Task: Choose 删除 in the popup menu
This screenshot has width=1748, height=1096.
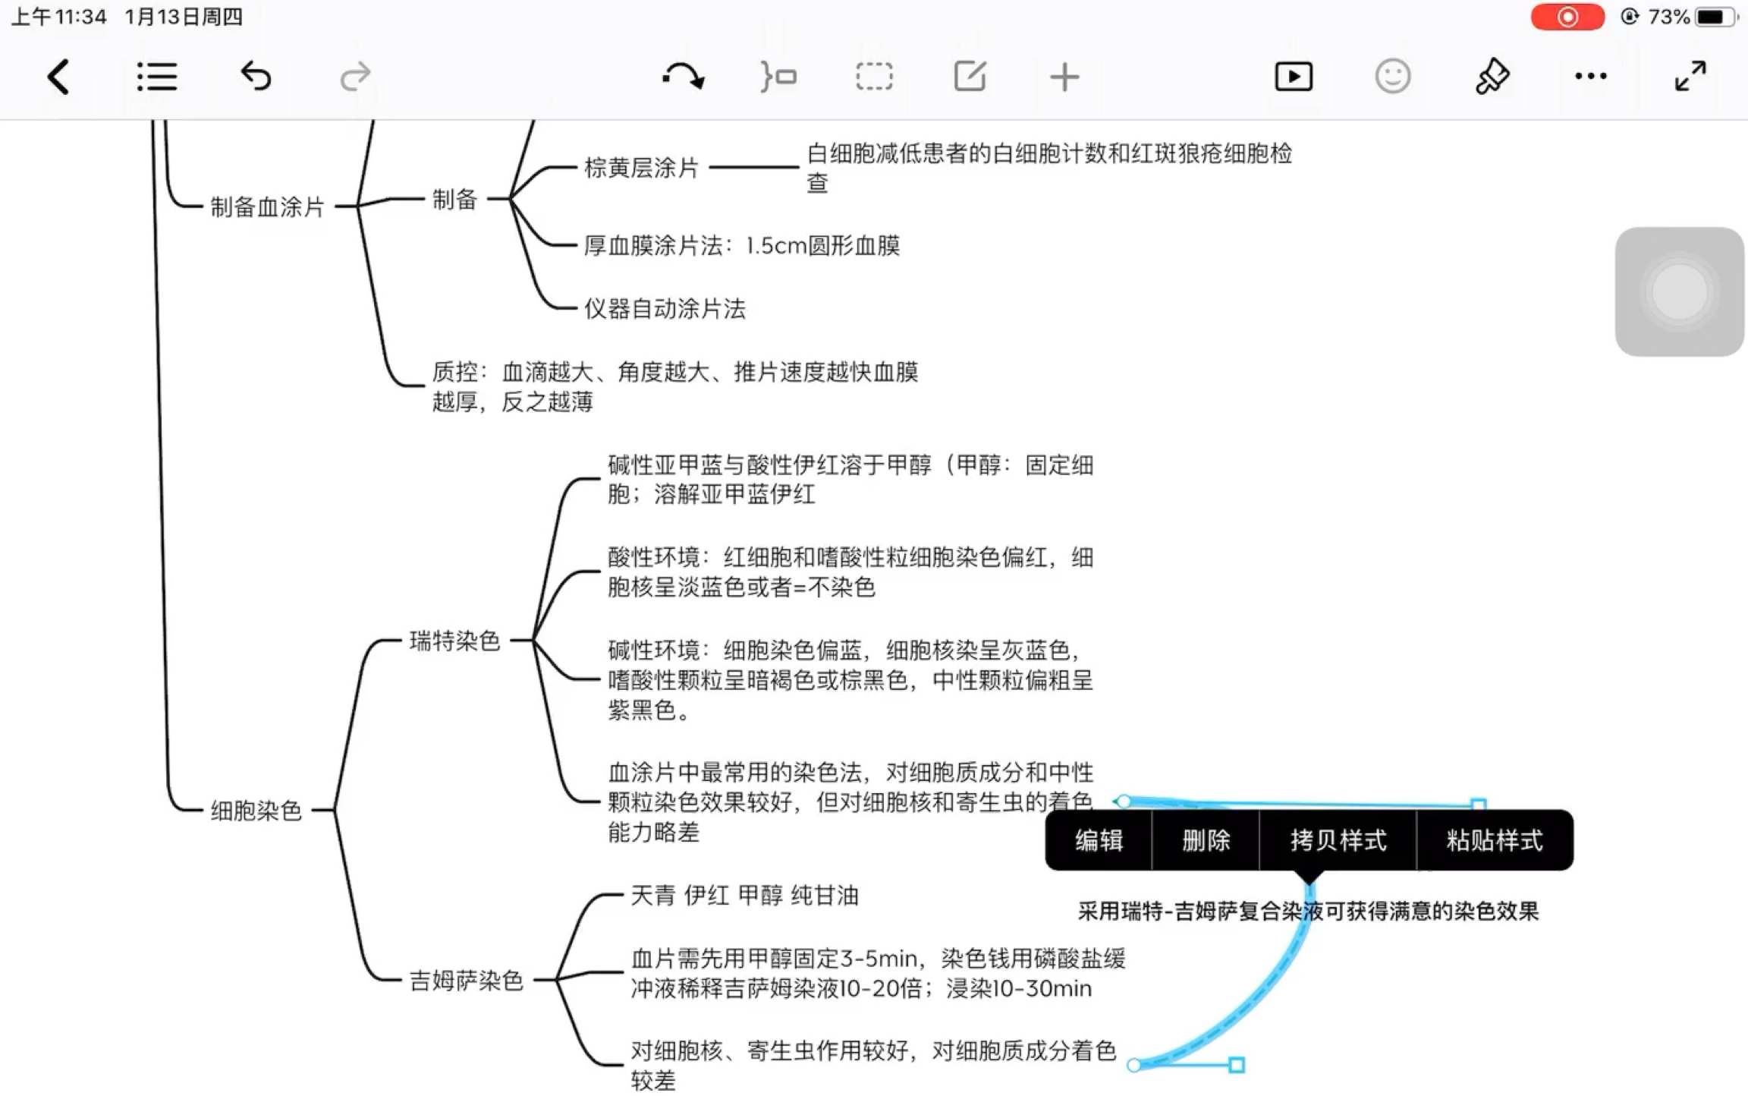Action: (x=1206, y=840)
